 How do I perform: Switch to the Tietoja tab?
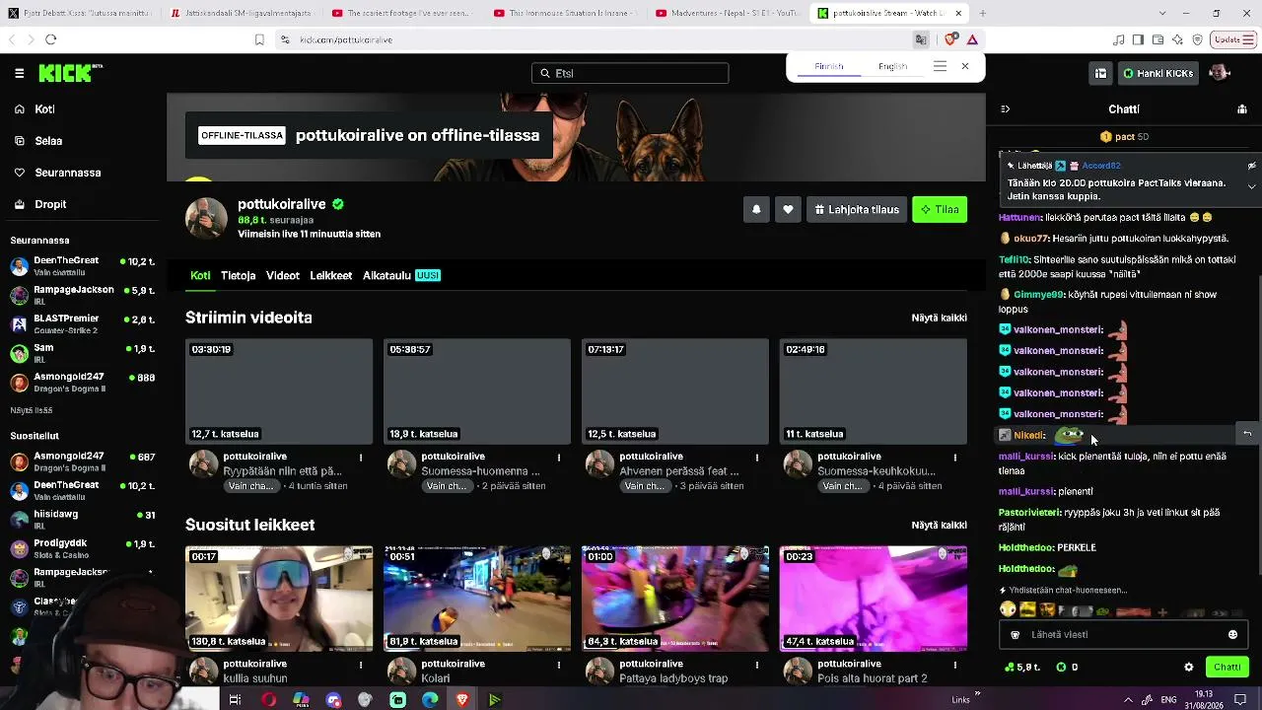[239, 275]
